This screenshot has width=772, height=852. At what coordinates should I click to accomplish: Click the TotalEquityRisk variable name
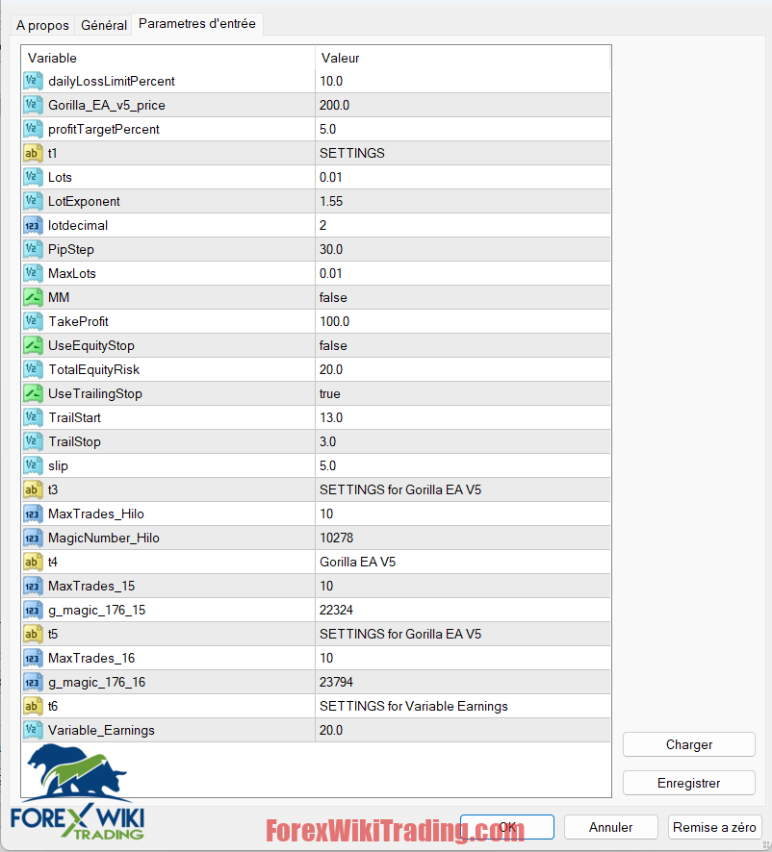(x=93, y=369)
